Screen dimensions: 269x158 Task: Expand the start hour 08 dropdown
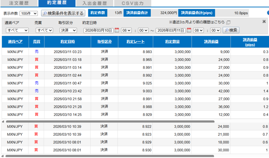126,31
